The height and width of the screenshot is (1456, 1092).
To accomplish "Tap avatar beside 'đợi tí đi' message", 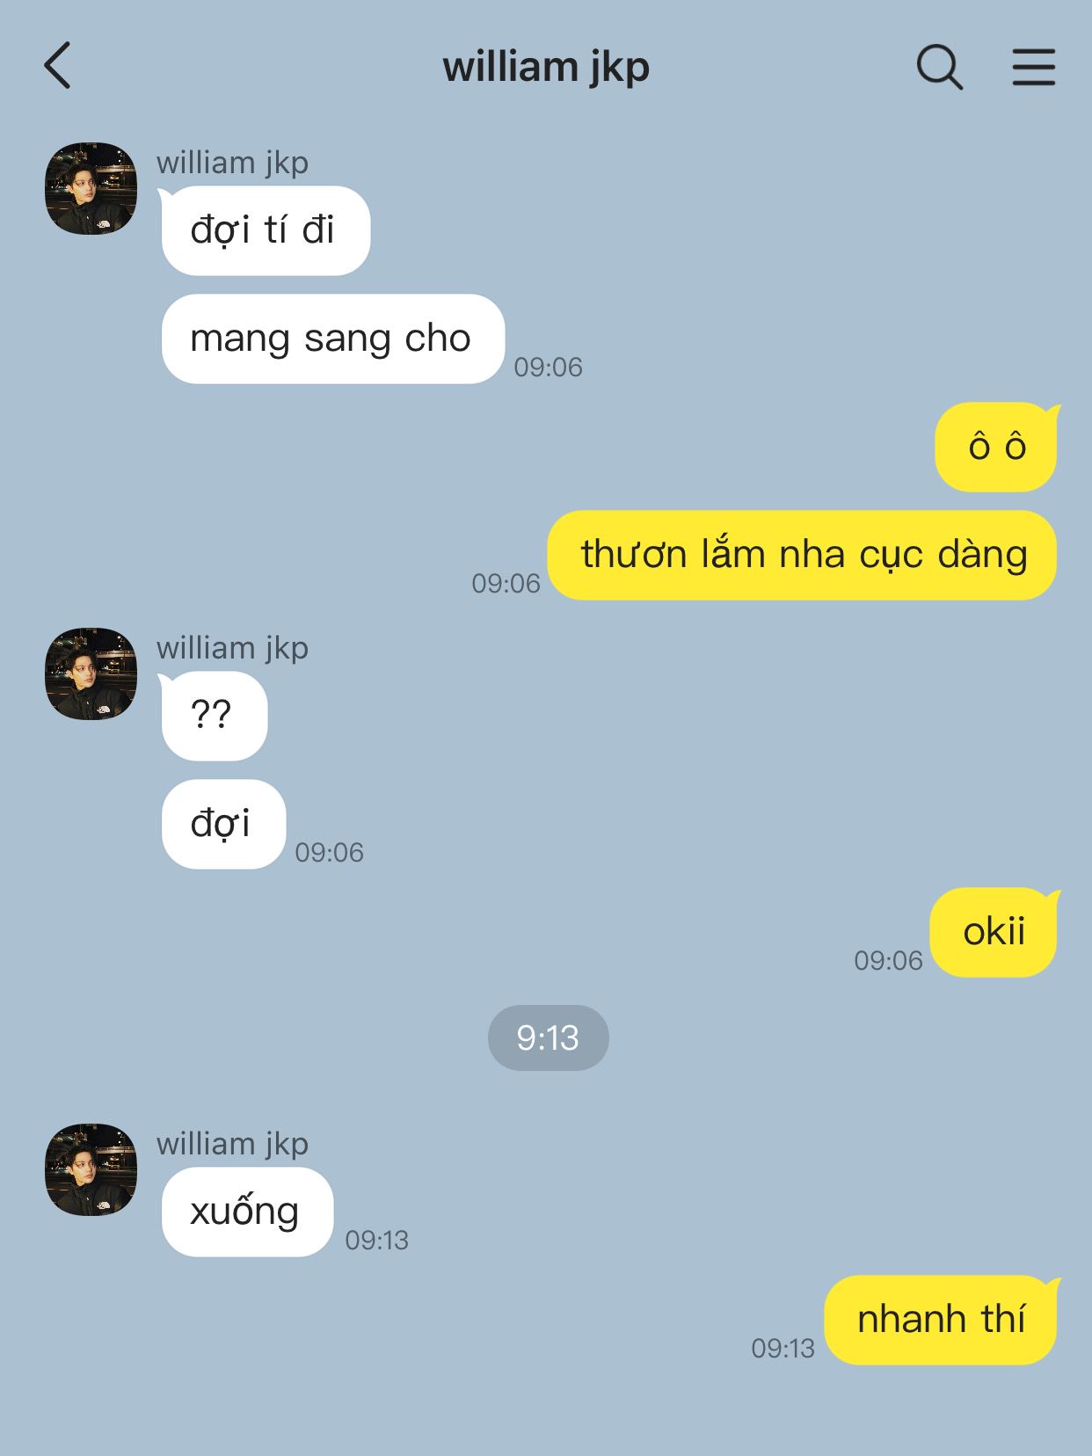I will (91, 188).
